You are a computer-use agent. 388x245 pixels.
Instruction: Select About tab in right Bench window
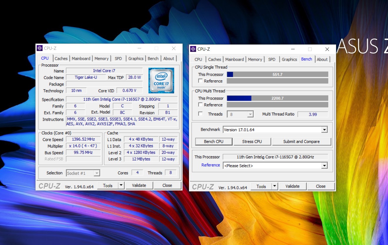[322, 59]
